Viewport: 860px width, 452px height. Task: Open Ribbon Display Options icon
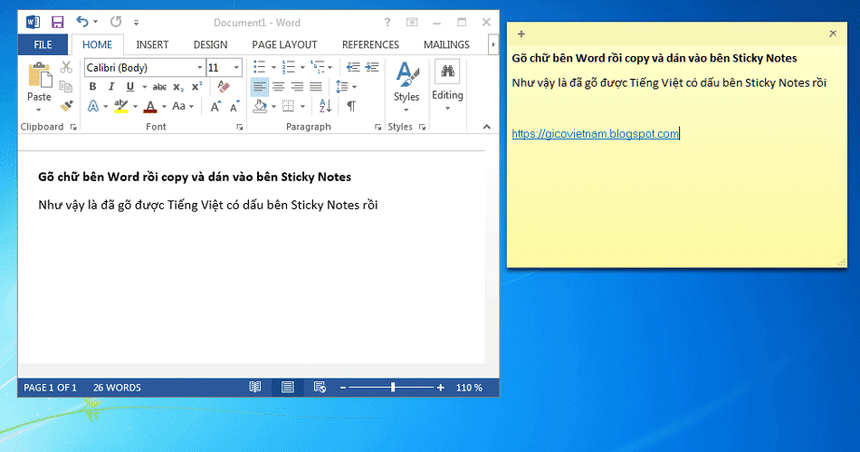tap(412, 23)
